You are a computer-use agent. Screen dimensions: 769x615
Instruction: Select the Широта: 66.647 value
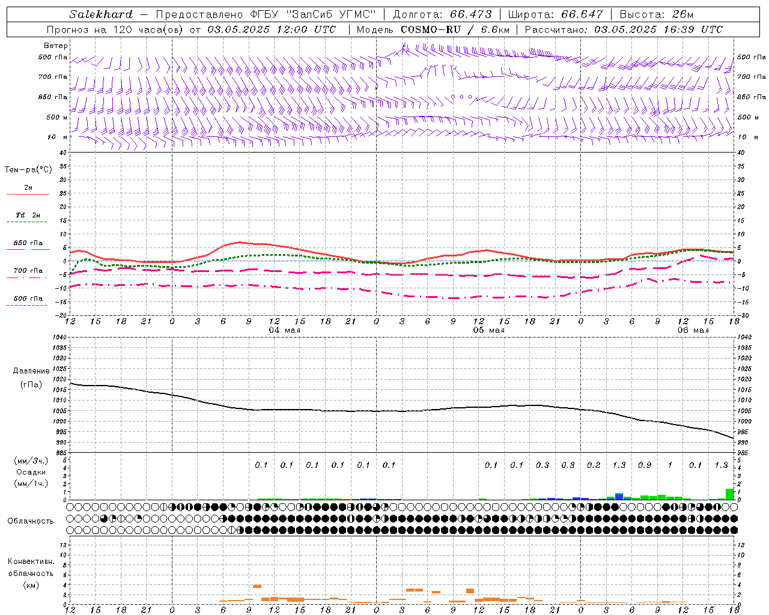pyautogui.click(x=555, y=14)
